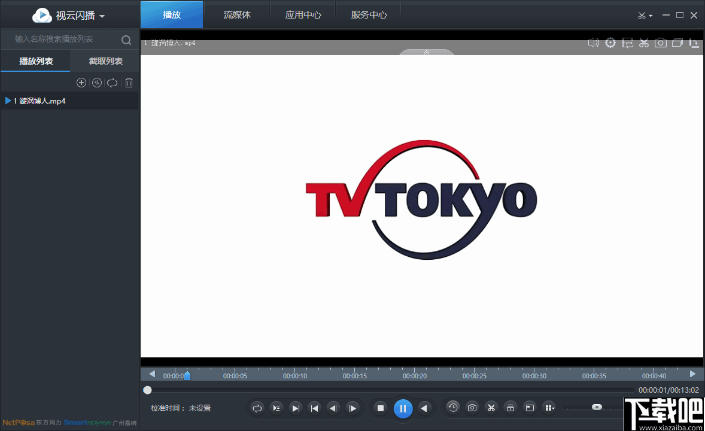Stop the video playback
This screenshot has height=431, width=705.
tap(381, 408)
